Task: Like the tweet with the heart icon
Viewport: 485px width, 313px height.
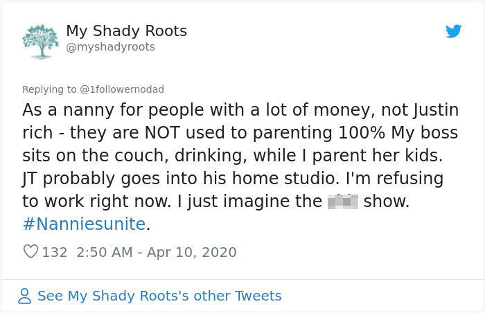Action: click(30, 252)
